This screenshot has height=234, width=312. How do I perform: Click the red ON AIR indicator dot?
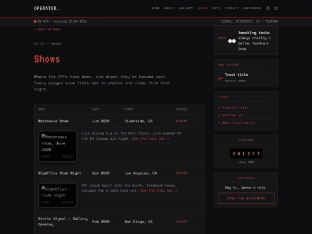pyautogui.click(x=35, y=21)
